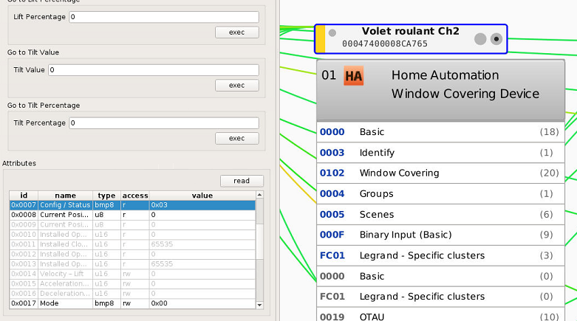The image size is (577, 321).
Task: Focus the Tilt Value input field
Action: point(154,70)
